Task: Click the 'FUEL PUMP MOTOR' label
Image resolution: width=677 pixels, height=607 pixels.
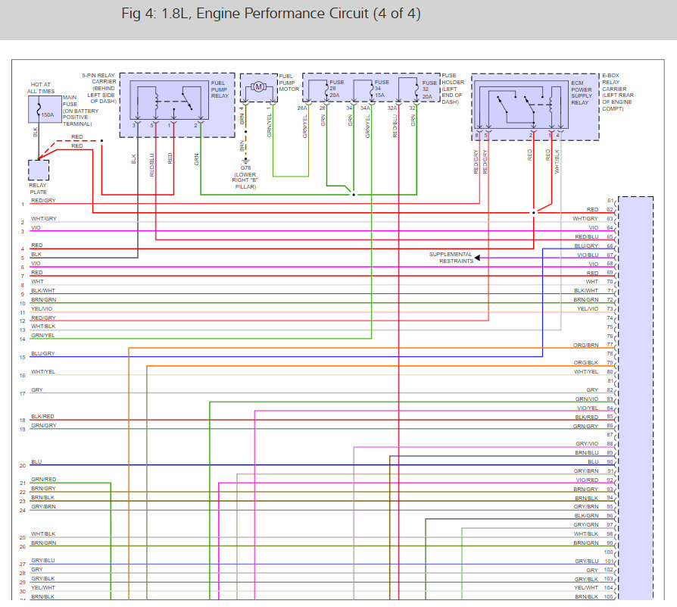Action: point(289,83)
